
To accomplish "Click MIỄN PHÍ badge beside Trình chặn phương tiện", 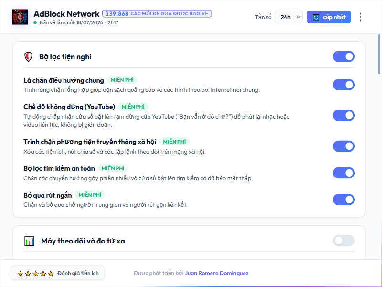I will tap(174, 142).
